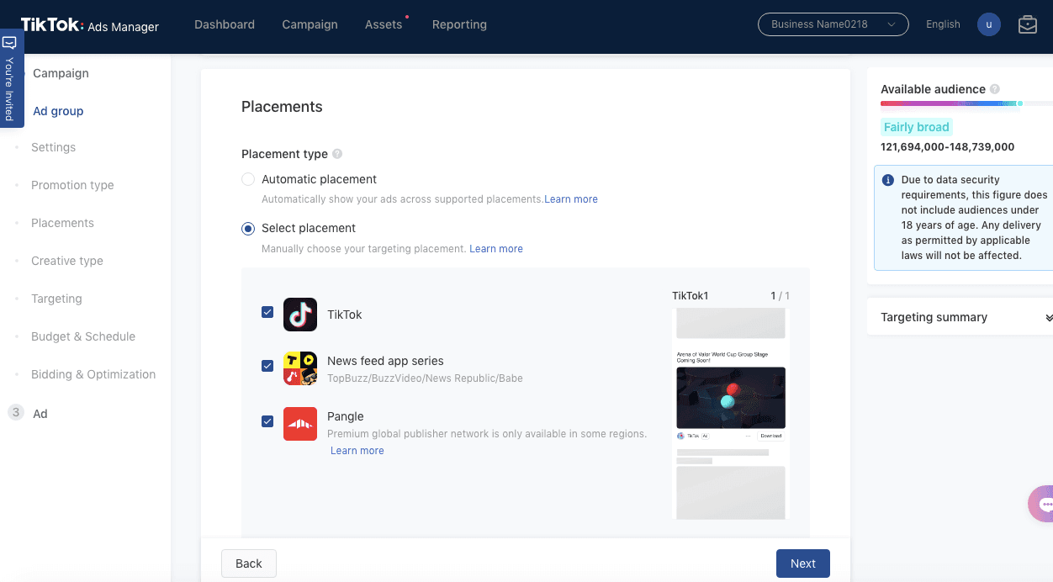
Task: Click the News feed app series icon
Action: [299, 368]
